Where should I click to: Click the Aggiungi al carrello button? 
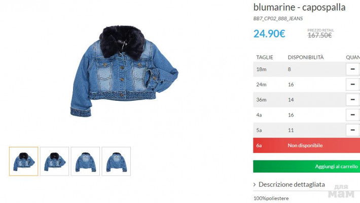306,167
